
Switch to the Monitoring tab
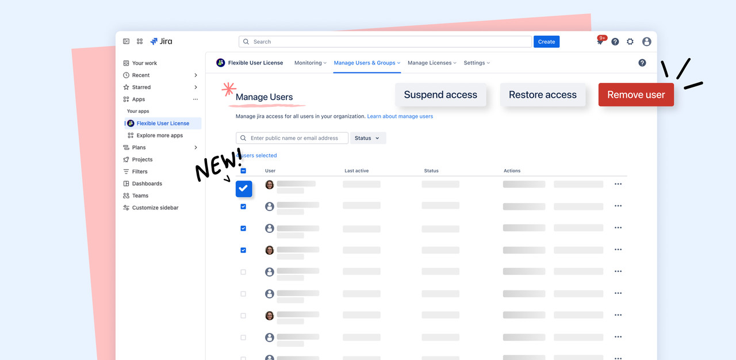310,63
